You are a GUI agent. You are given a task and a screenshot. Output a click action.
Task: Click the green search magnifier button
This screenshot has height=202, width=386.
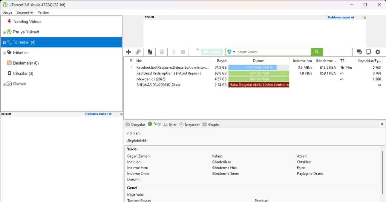317,52
